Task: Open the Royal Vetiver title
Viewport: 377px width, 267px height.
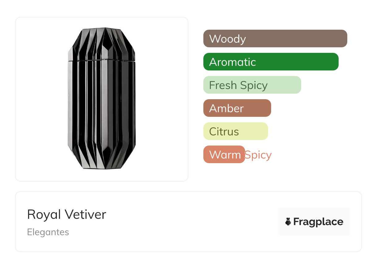Action: (x=67, y=214)
